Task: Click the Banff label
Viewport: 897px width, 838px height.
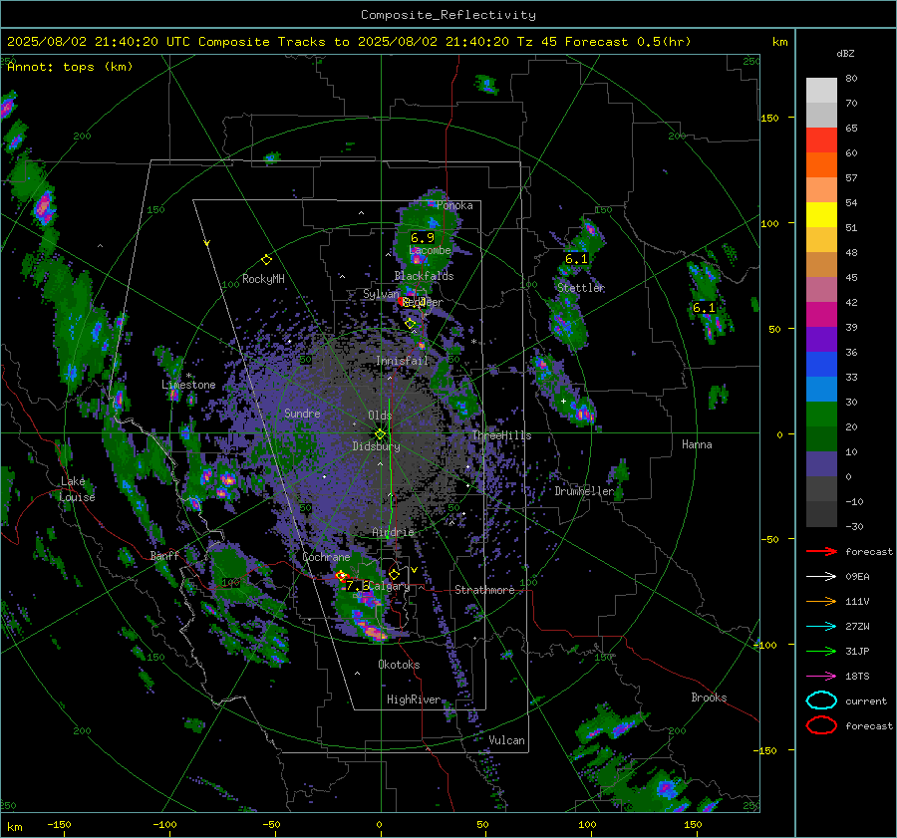Action: [164, 556]
